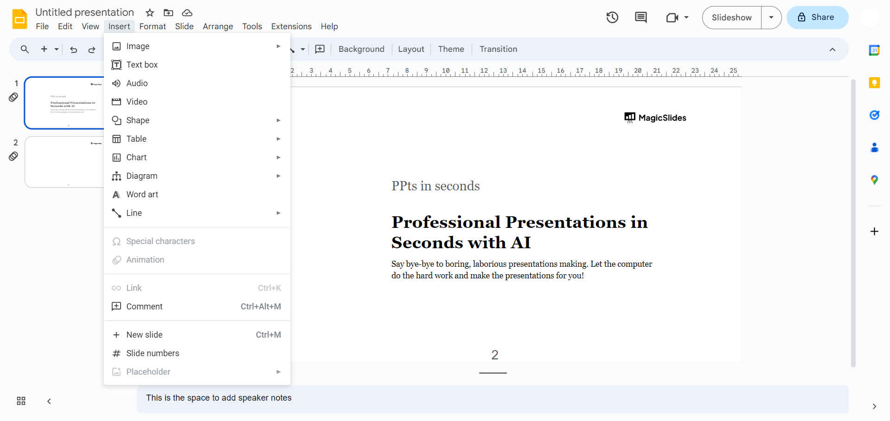The image size is (890, 421).
Task: Expand the Table submenu
Action: pos(278,139)
